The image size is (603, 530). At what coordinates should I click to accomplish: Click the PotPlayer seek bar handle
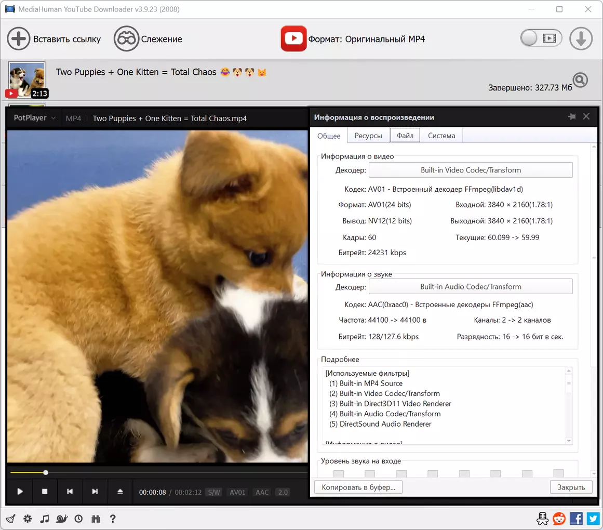(x=45, y=472)
